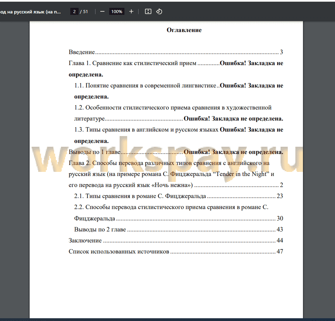Open the 1.1. Понятие сравнения entry
This screenshot has width=335, height=321.
click(x=179, y=91)
